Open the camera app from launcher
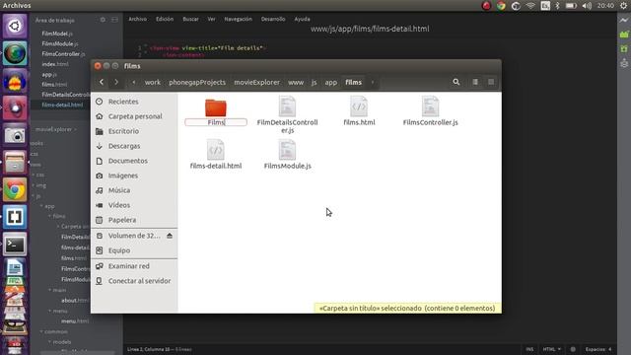Image resolution: width=631 pixels, height=355 pixels. pyautogui.click(x=15, y=135)
